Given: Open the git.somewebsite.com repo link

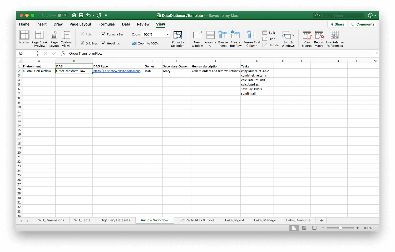Looking at the screenshot, I should click(117, 71).
